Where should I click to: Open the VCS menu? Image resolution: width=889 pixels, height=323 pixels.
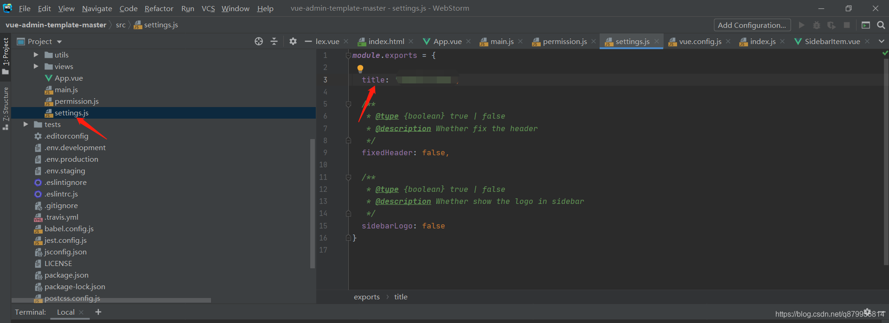tap(208, 8)
